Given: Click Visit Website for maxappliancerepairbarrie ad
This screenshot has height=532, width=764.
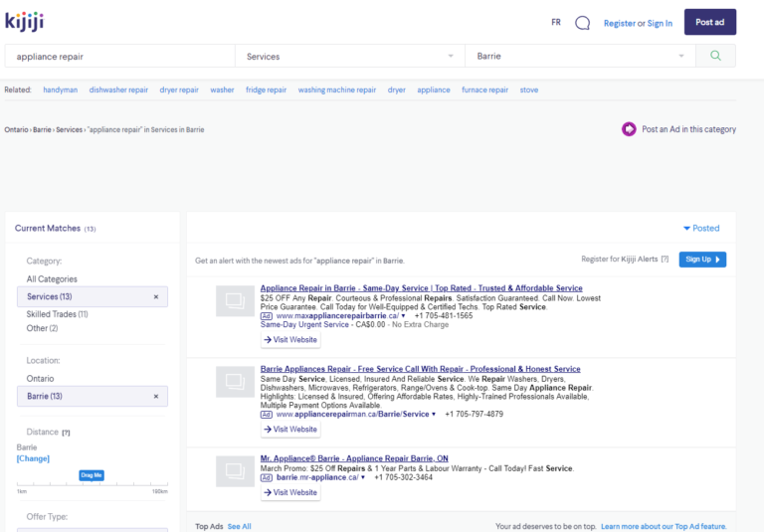Looking at the screenshot, I should [290, 339].
